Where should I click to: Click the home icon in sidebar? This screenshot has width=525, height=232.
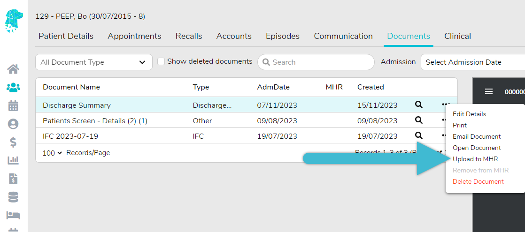click(13, 69)
